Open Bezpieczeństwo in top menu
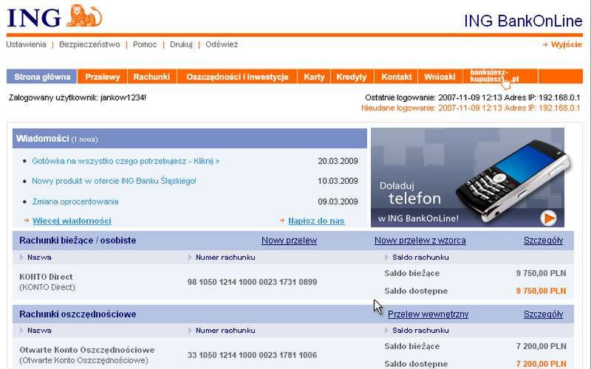 click(89, 44)
